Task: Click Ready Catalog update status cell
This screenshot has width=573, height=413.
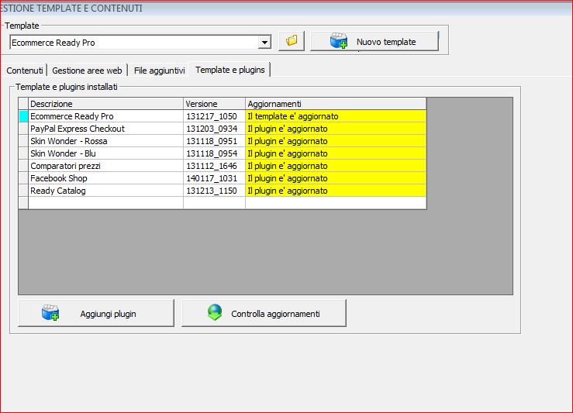Action: tap(336, 191)
